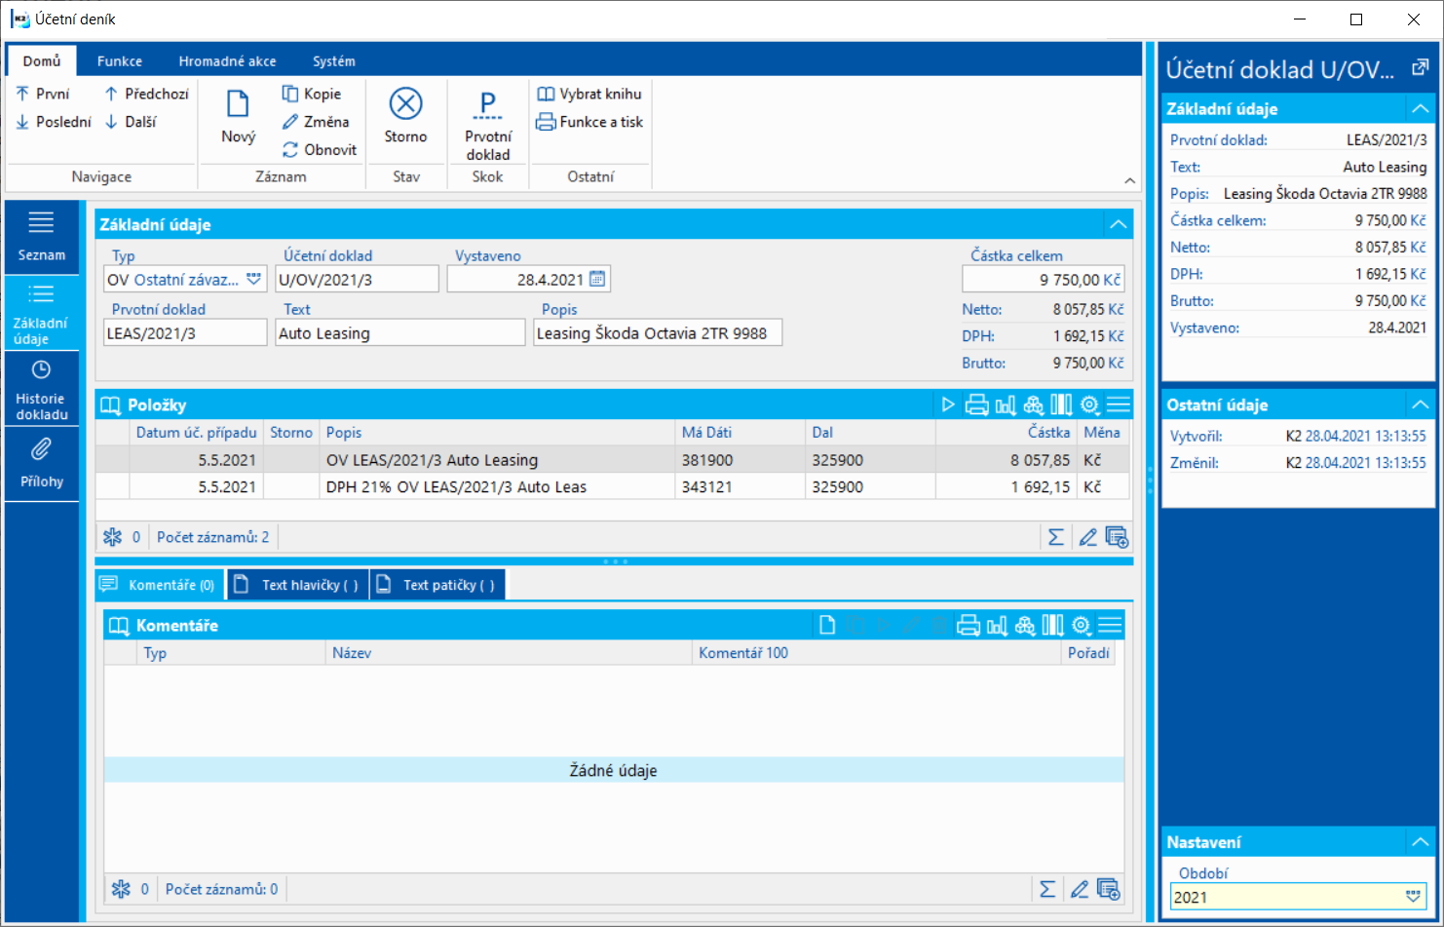Click the settings gear in the Komentáře header
Viewport: 1444px width, 927px height.
[x=1081, y=626]
